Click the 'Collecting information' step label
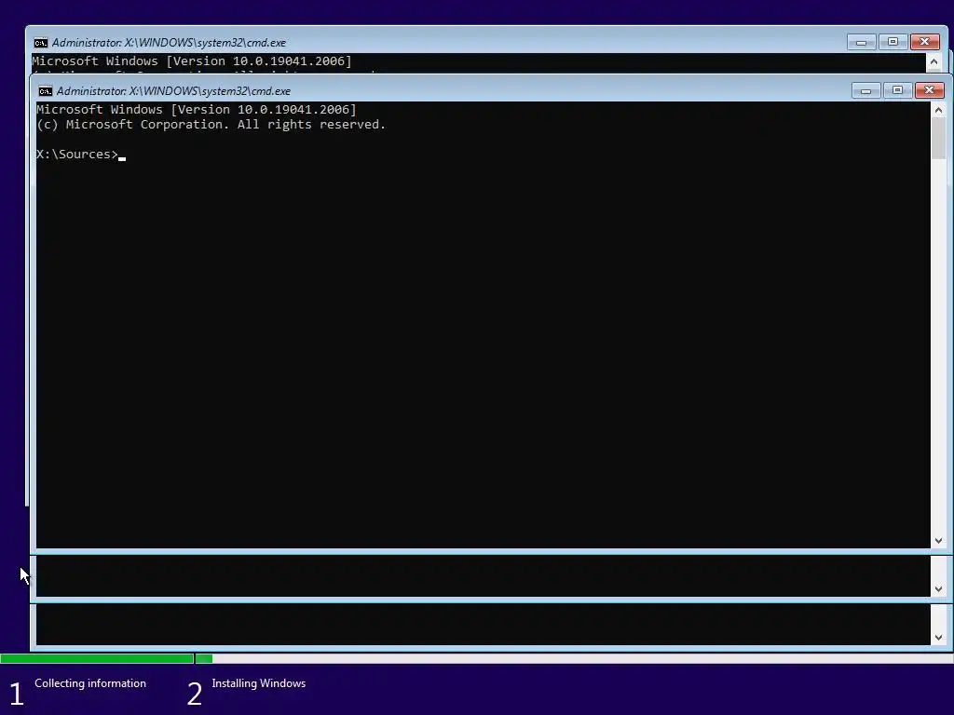954x715 pixels. click(90, 683)
